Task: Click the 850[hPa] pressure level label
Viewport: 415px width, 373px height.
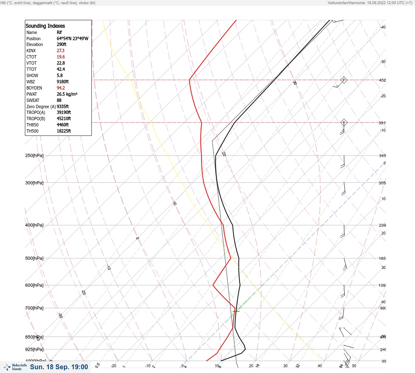Action: [34, 337]
